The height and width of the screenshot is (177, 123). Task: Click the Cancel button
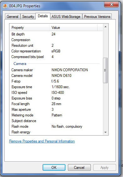pyautogui.click(x=79, y=167)
